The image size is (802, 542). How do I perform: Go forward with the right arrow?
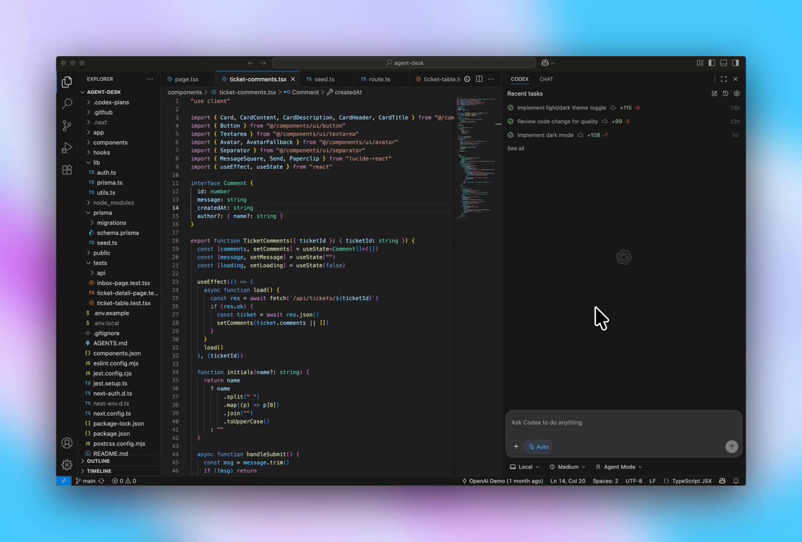(263, 63)
